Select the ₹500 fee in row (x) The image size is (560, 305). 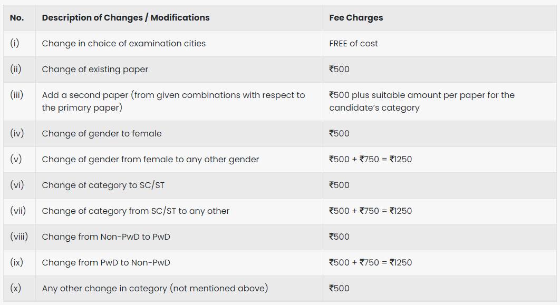[x=339, y=288]
